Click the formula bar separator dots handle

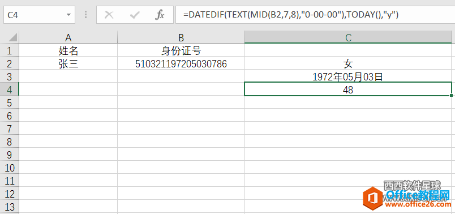coord(85,15)
